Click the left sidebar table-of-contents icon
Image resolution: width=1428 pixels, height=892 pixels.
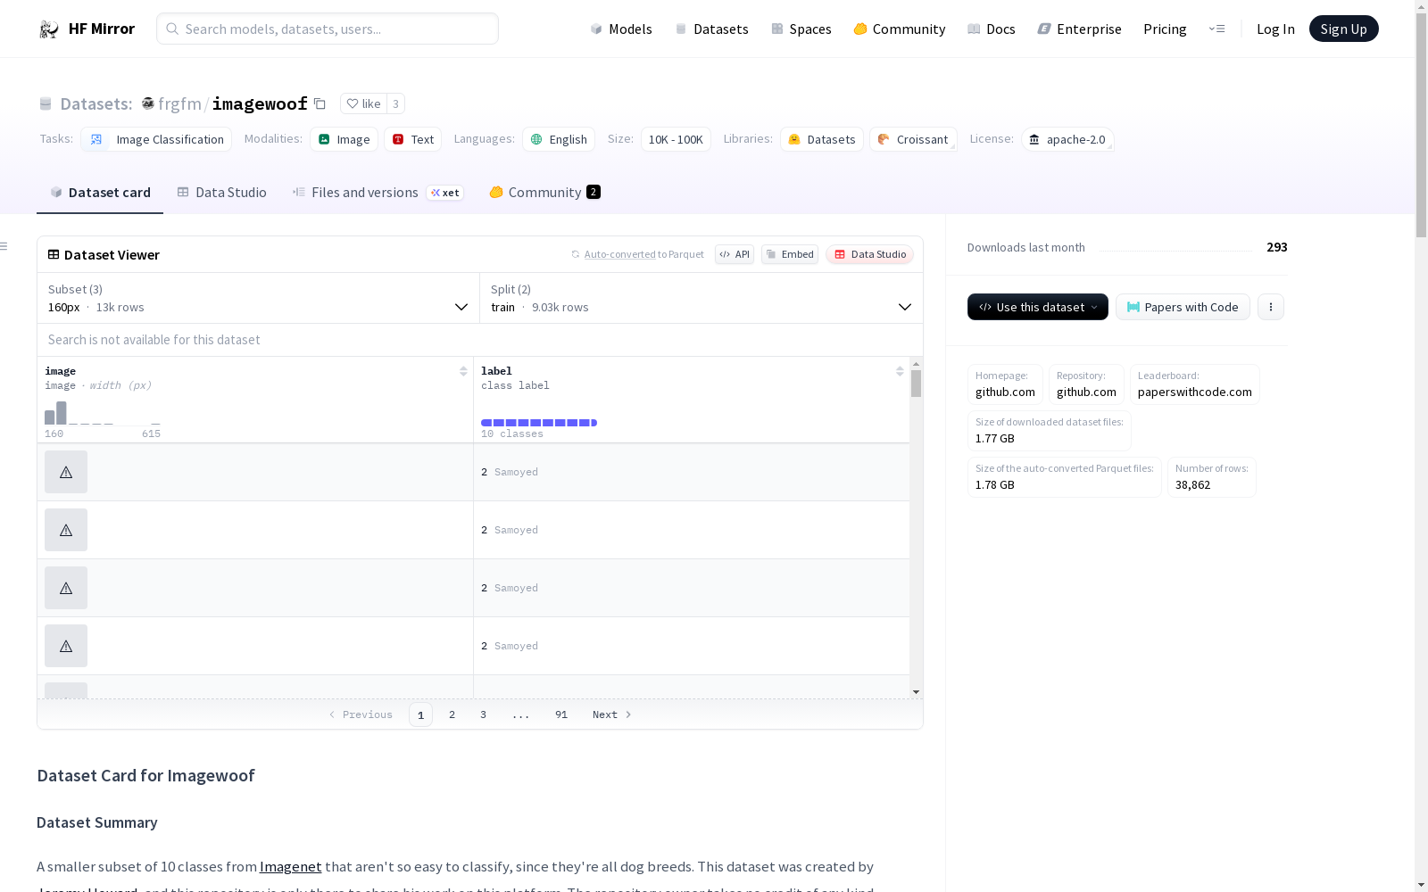point(4,246)
